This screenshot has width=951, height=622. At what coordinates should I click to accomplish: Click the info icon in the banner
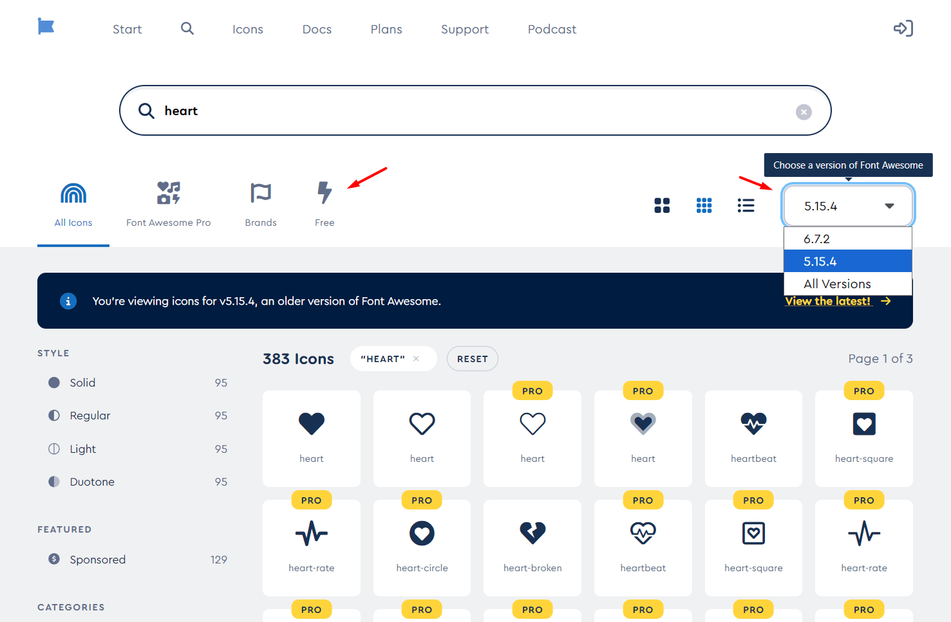pyautogui.click(x=68, y=301)
